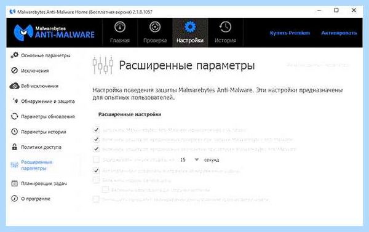The width and height of the screenshot is (369, 232).
Task: Toggle the start-with-Windows checkbox, first in the list
Action: coord(96,130)
